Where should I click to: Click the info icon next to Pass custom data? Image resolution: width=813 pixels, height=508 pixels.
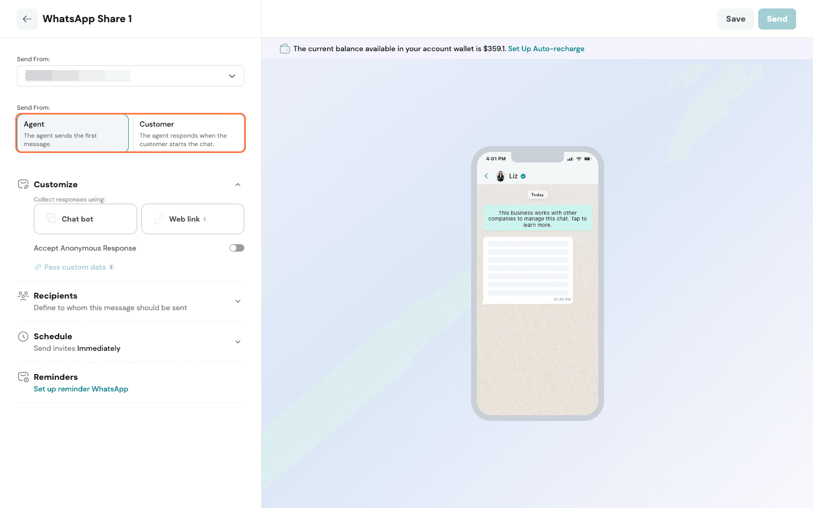111,267
